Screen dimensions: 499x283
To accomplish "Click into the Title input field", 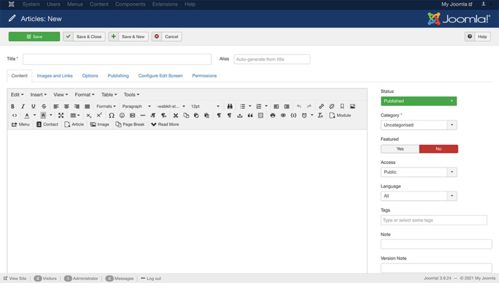I will pos(117,59).
